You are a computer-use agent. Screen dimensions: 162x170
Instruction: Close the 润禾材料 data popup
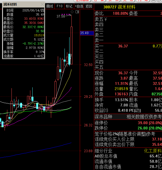tap(42, 5)
